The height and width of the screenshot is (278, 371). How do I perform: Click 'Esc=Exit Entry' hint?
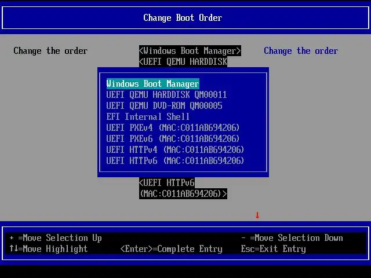274,249
